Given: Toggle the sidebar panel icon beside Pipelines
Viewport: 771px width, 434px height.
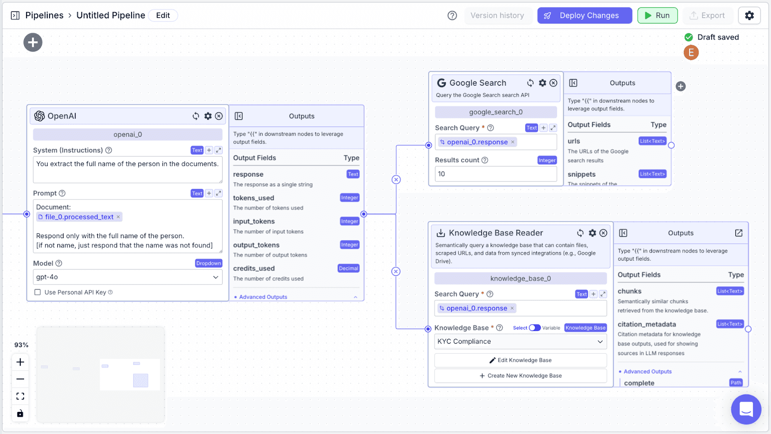Looking at the screenshot, I should click(x=15, y=15).
